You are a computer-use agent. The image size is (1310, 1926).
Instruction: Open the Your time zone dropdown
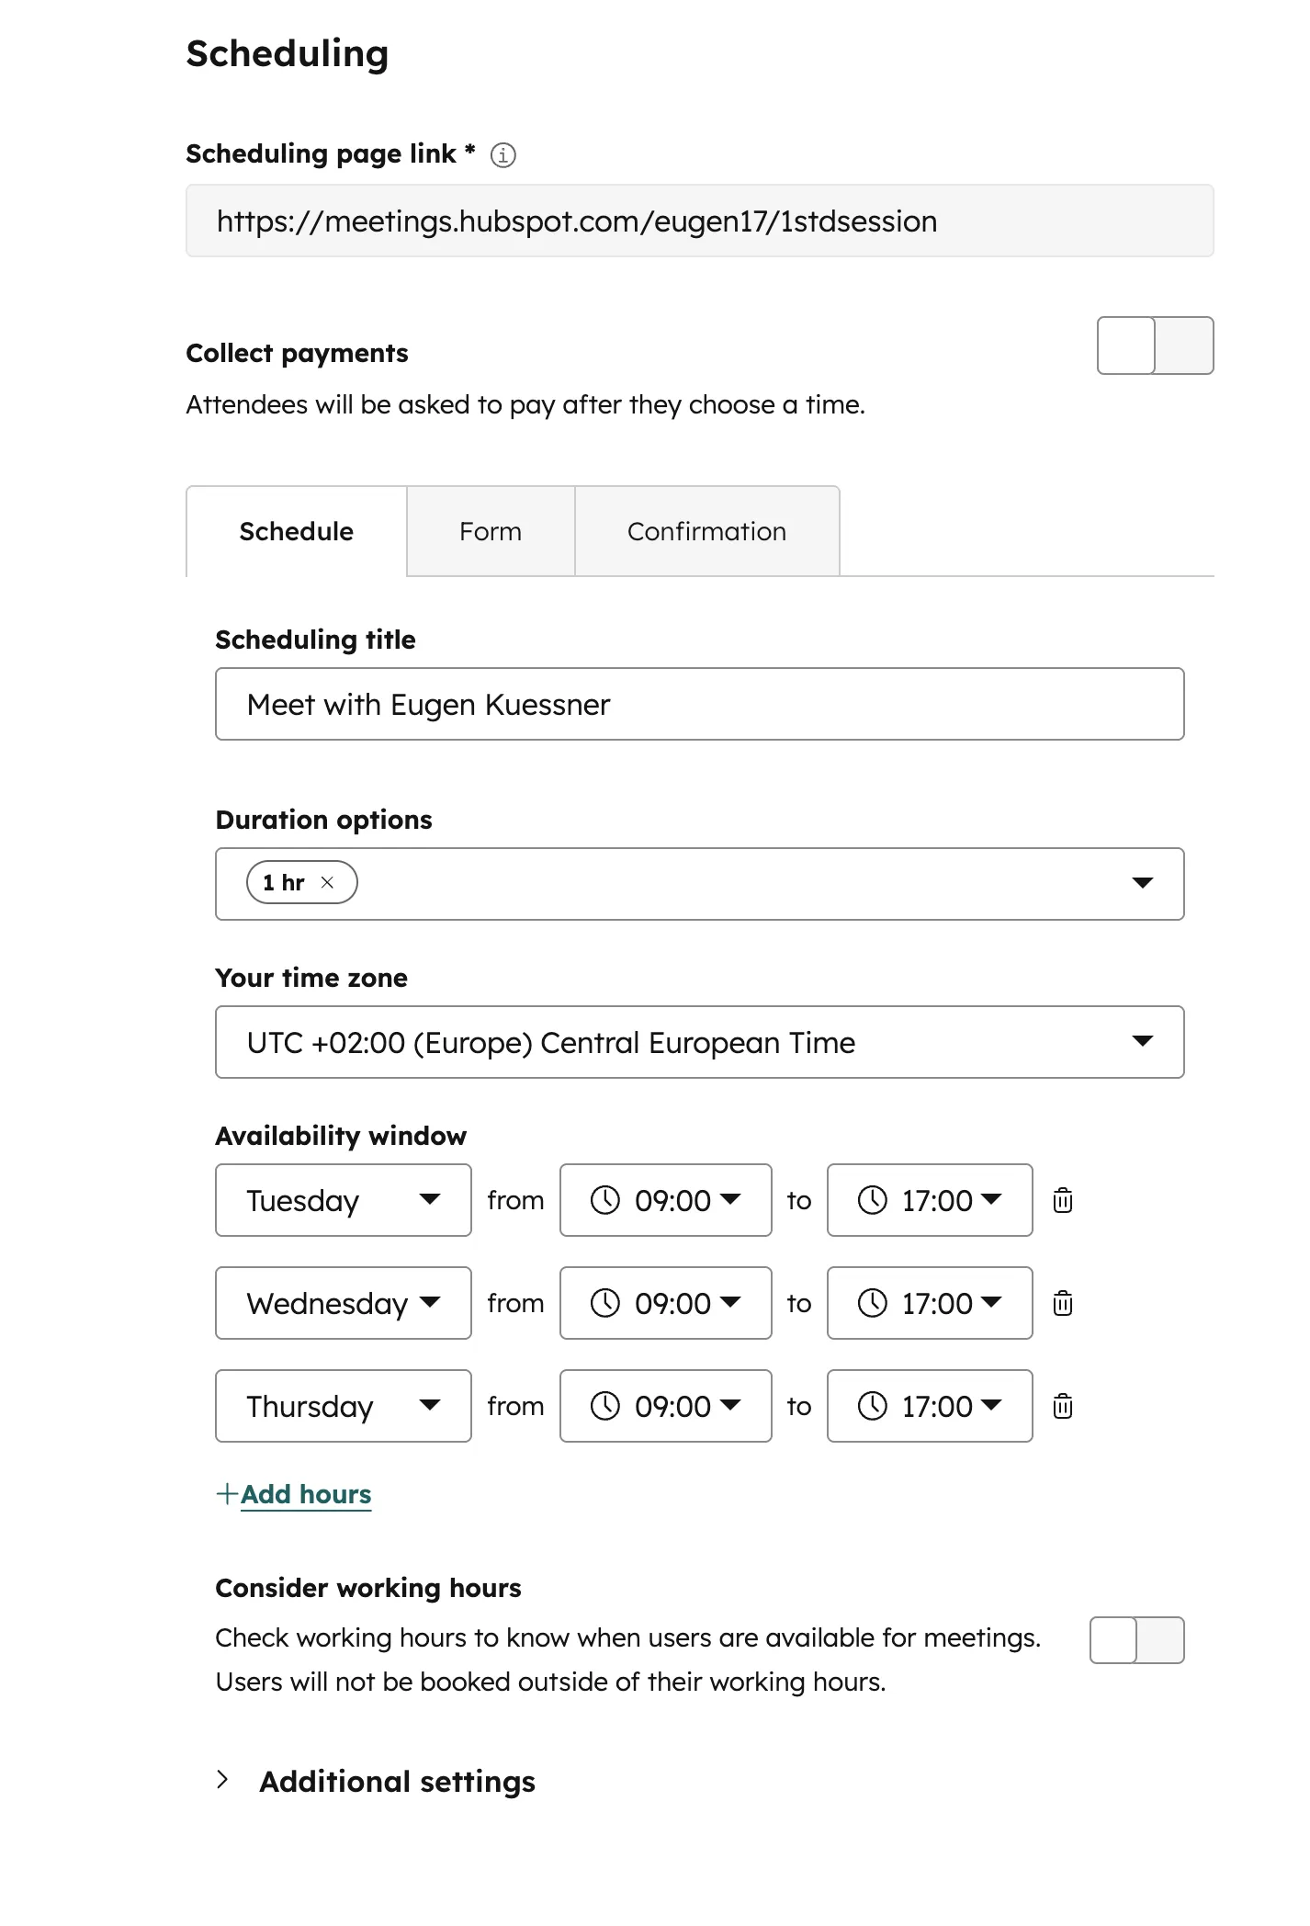point(1142,1042)
